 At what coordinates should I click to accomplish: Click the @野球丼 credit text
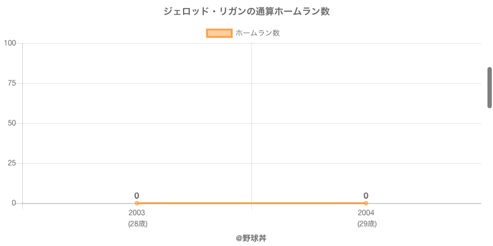coord(251,238)
